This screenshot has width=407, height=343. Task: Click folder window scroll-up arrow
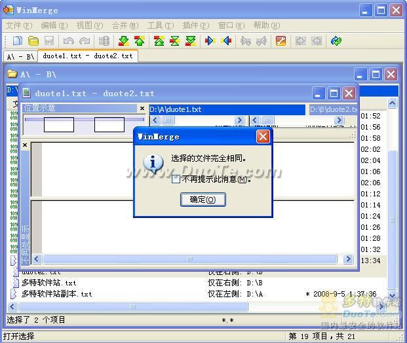coord(392,103)
